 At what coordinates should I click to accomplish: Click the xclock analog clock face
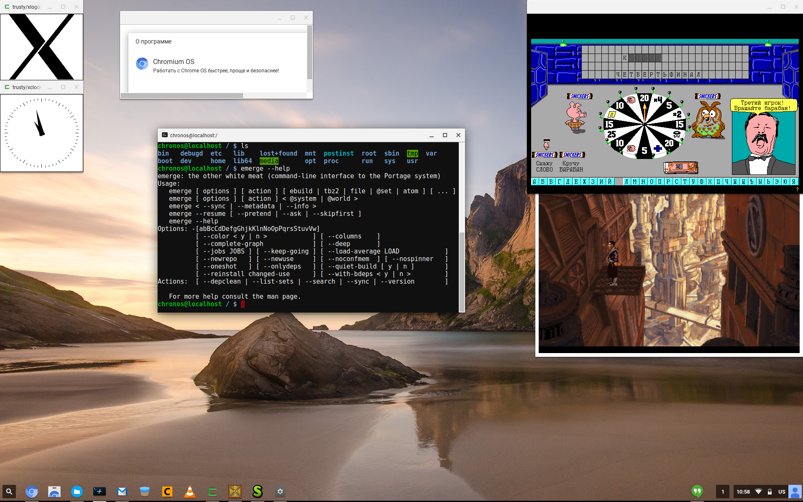point(41,133)
